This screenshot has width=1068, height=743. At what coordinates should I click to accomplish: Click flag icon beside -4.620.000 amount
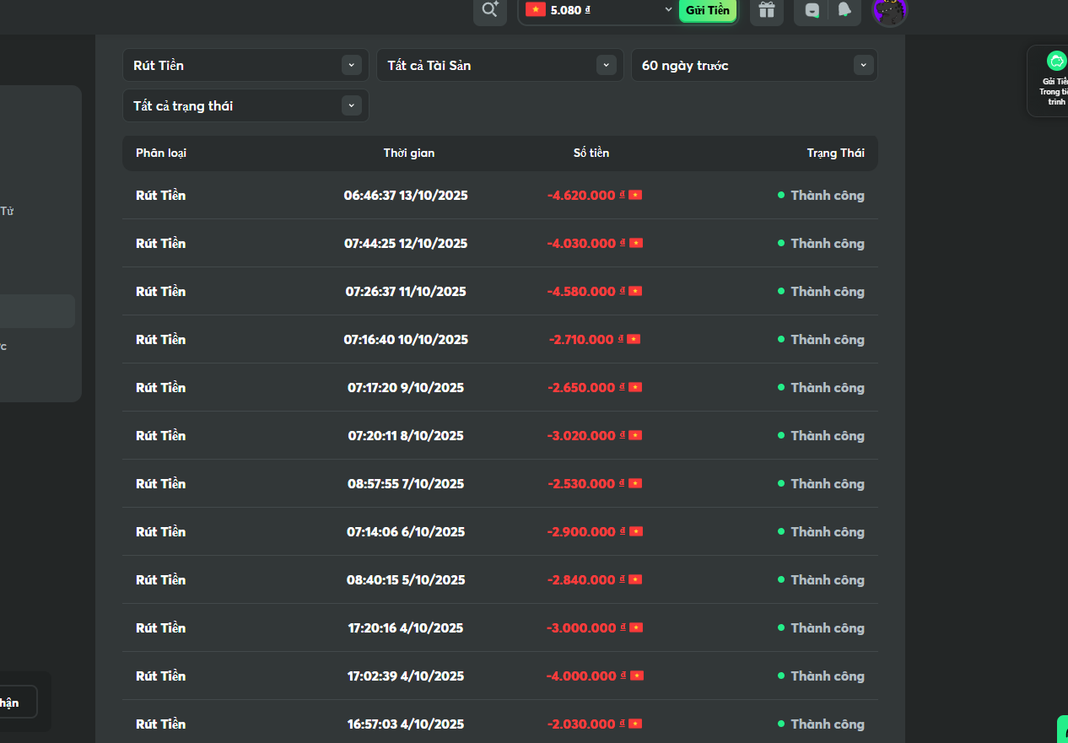click(x=635, y=195)
